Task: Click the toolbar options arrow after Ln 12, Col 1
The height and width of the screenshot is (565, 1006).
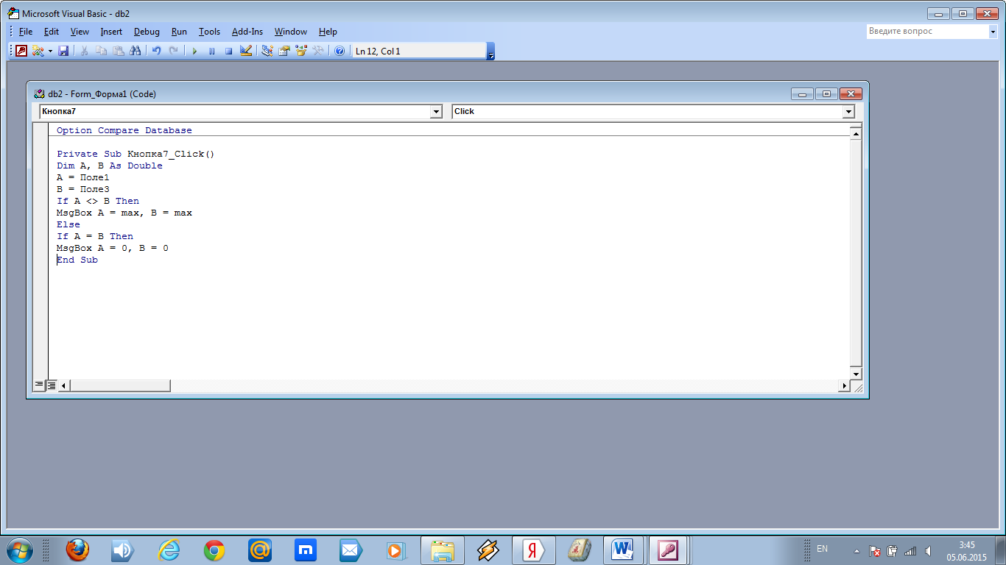Action: pyautogui.click(x=491, y=51)
